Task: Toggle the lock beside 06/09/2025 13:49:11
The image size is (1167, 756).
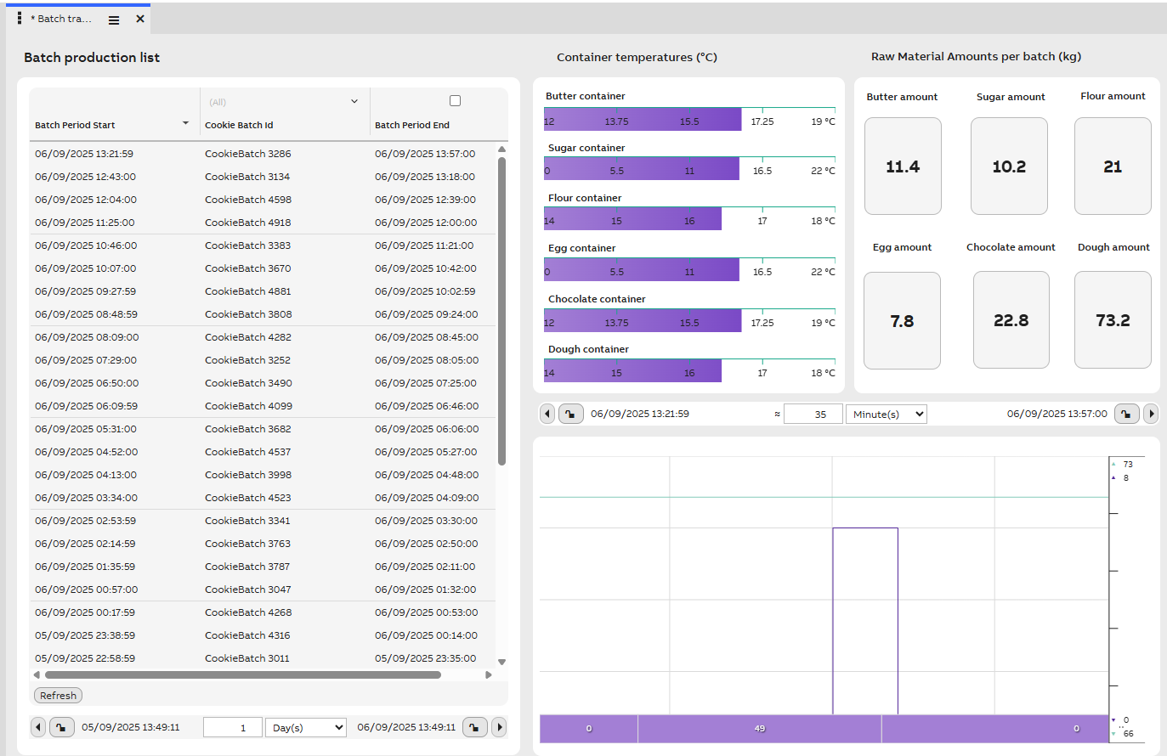Action: pos(474,727)
